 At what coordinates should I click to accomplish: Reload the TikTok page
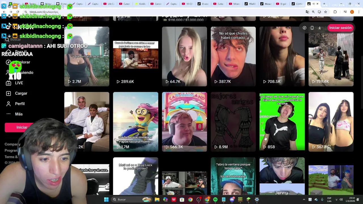tap(18, 12)
